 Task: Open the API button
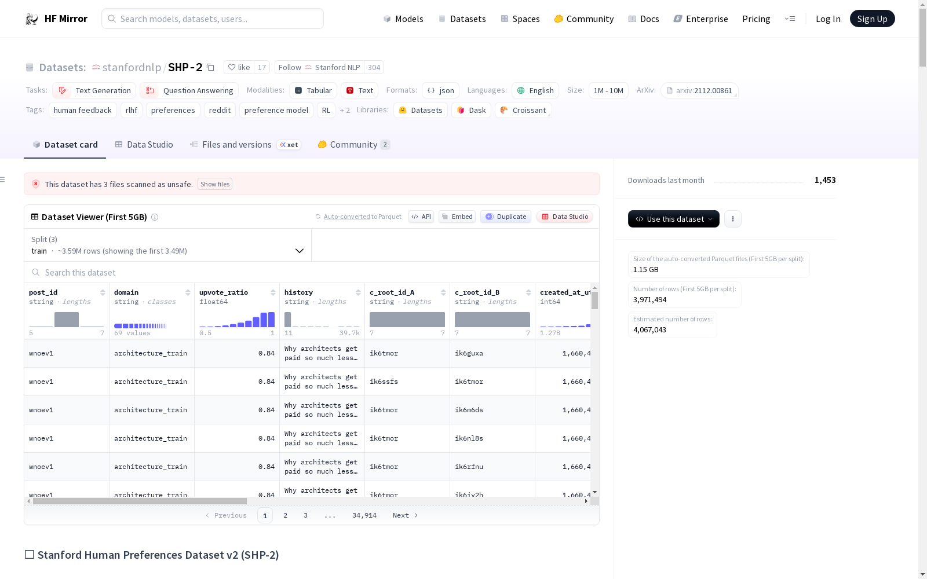pyautogui.click(x=421, y=217)
